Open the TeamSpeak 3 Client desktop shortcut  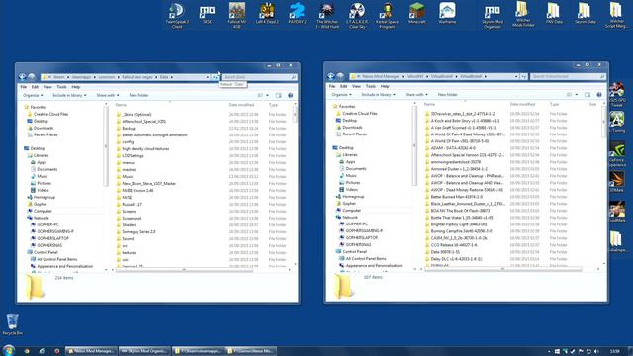(177, 16)
